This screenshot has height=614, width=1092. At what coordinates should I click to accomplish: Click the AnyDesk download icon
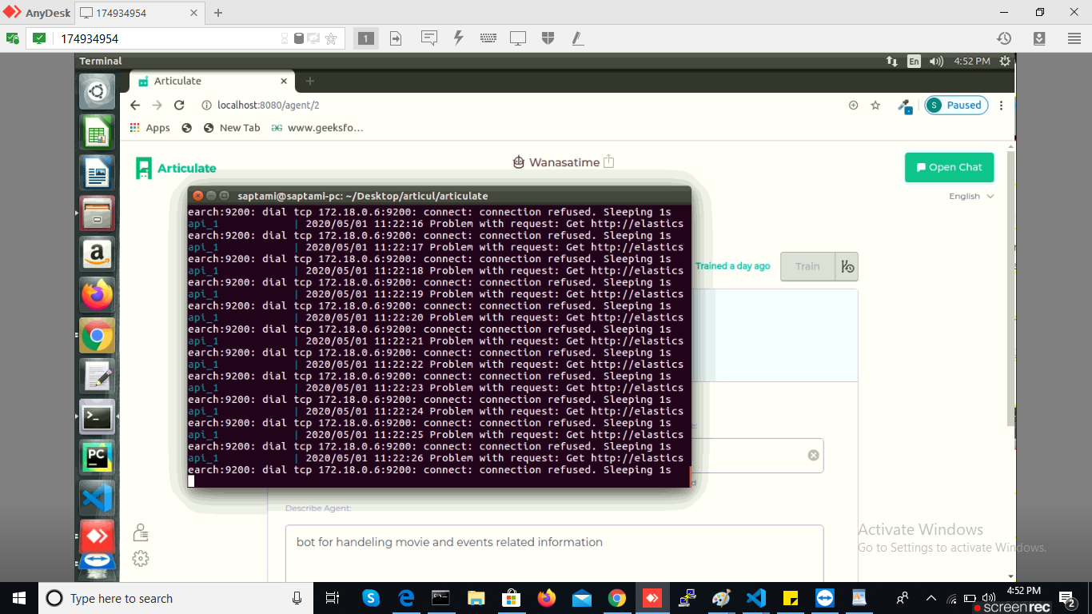click(1039, 38)
